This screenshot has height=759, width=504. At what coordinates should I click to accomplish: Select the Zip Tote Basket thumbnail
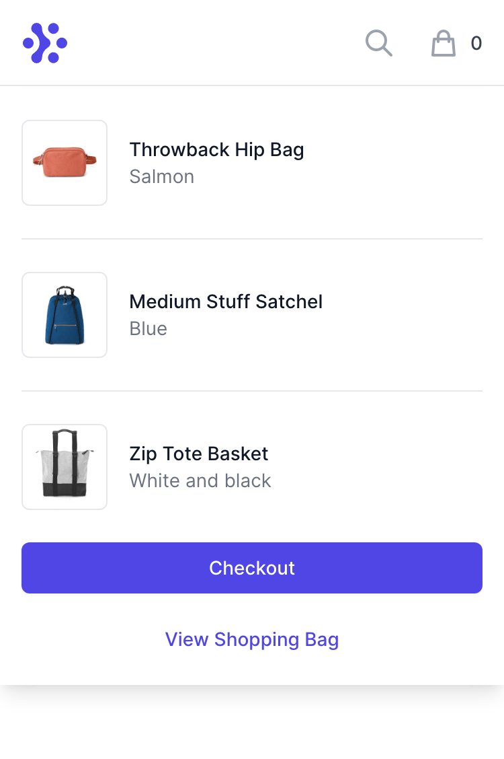tap(65, 466)
